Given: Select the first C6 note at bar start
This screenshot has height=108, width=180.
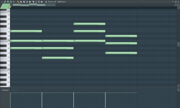Looking at the screenshot, I should pos(26,41).
